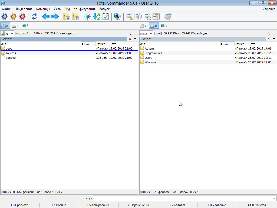Click F3 Просмотр button
Screen dimensions: 277x208
tap(19, 205)
